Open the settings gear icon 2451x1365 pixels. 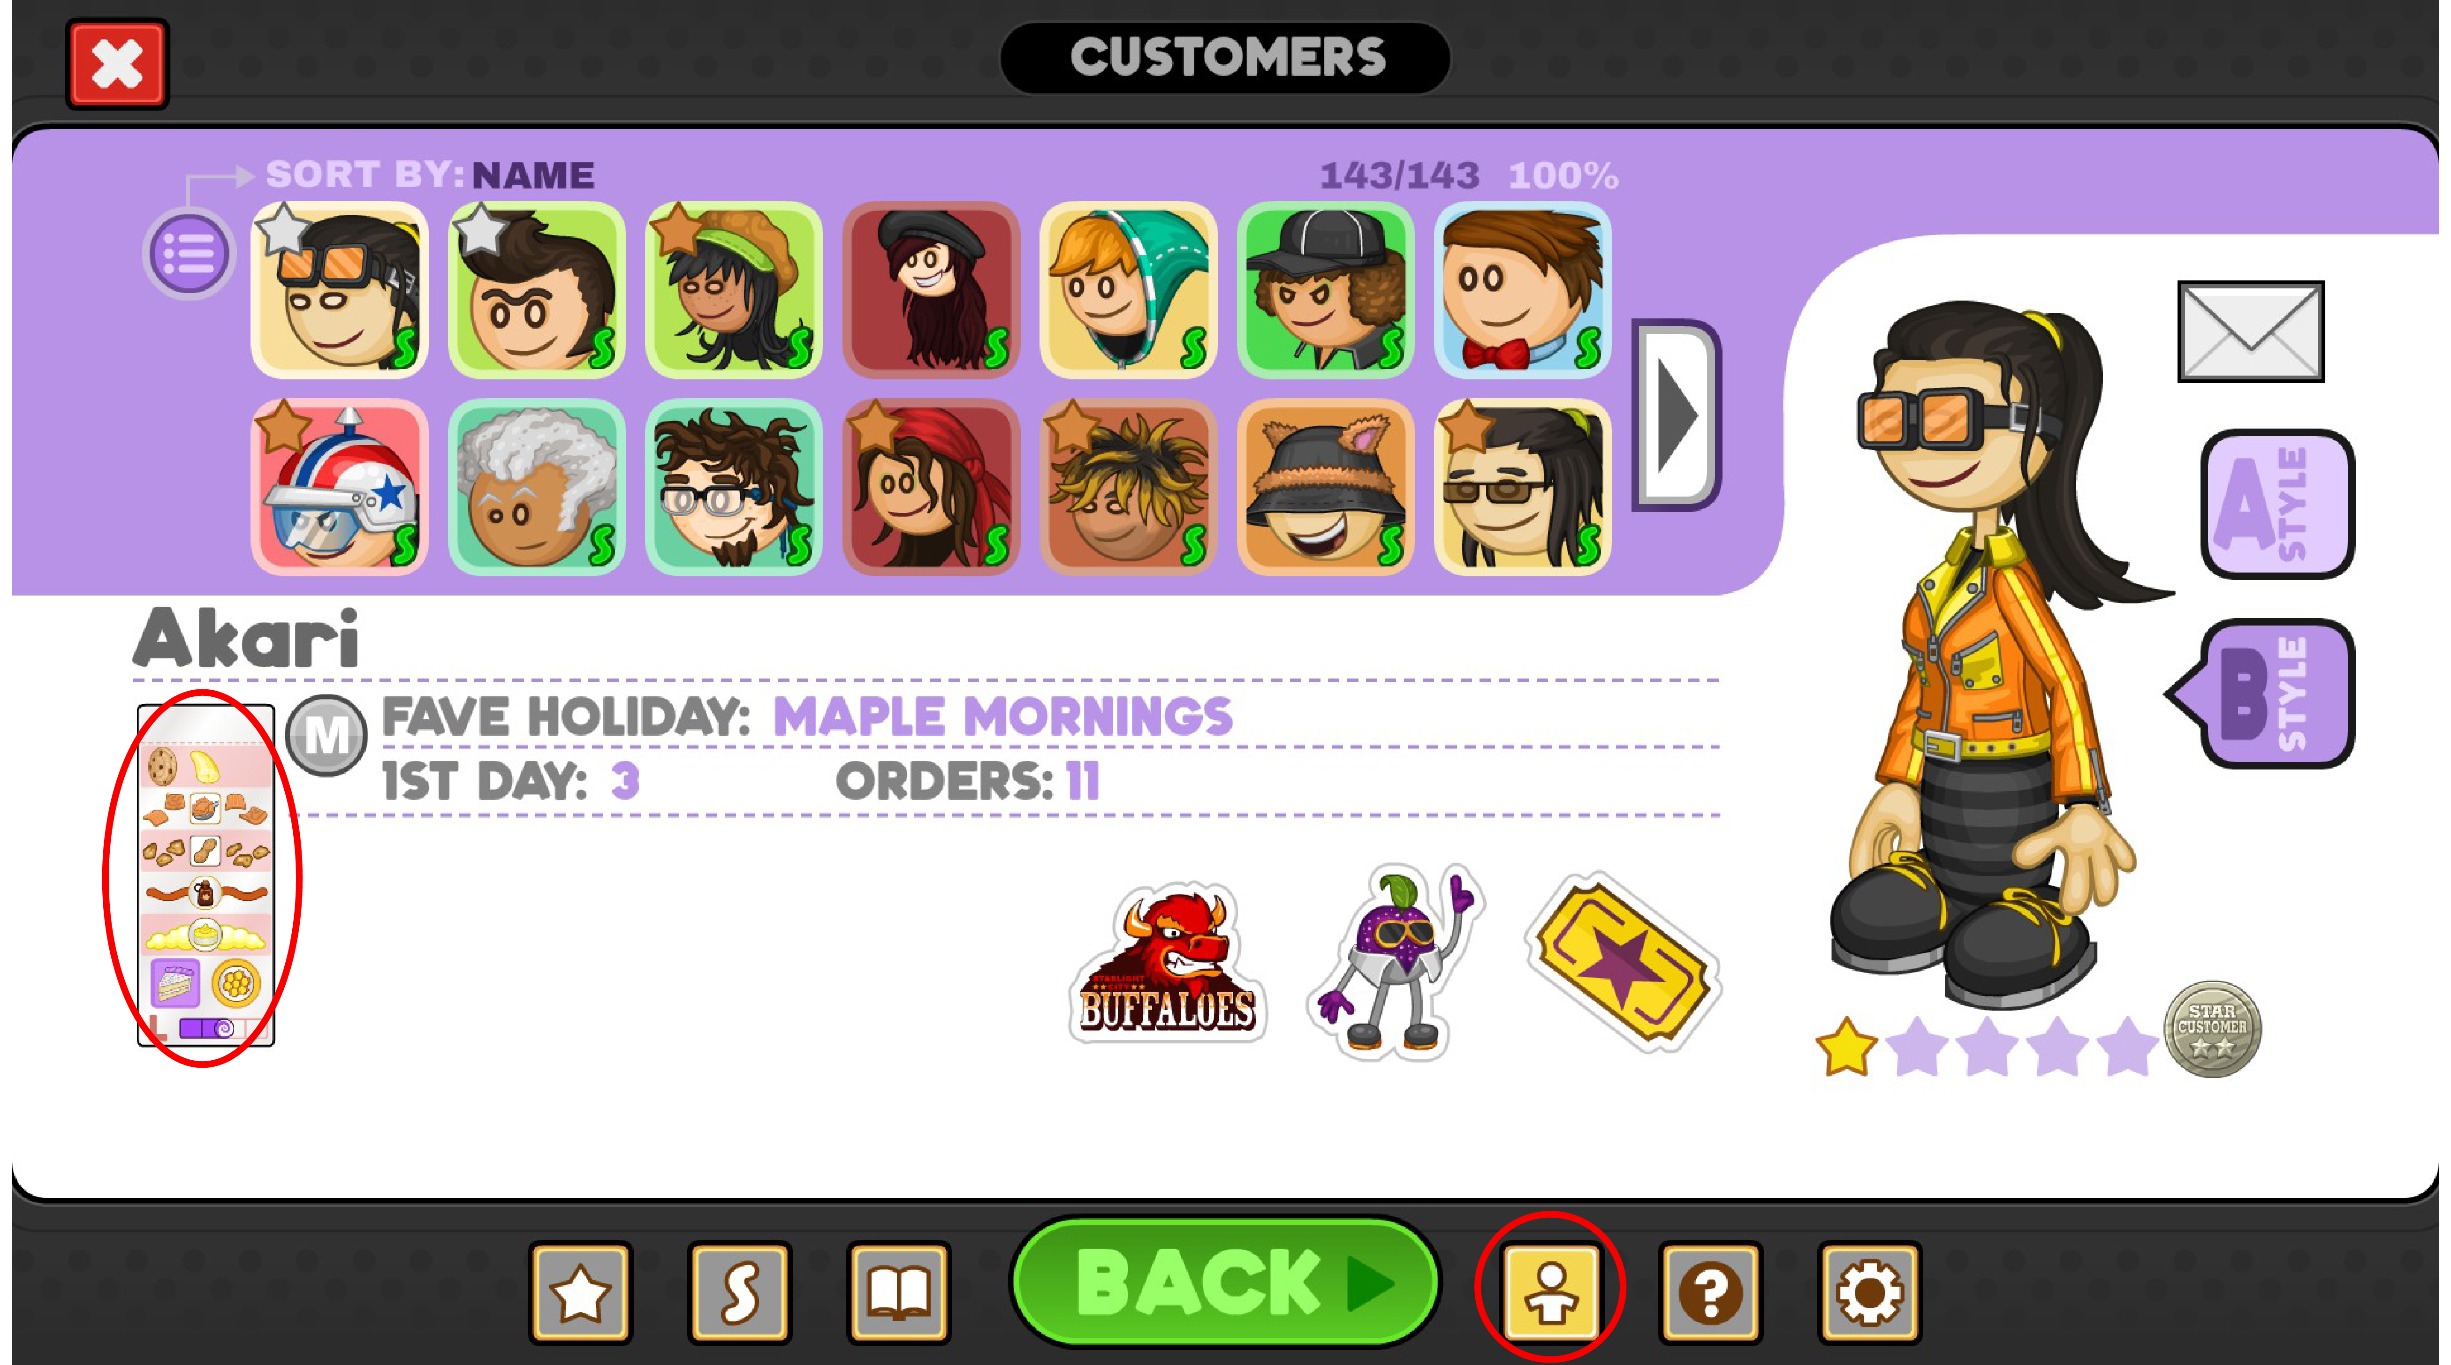pyautogui.click(x=1870, y=1293)
